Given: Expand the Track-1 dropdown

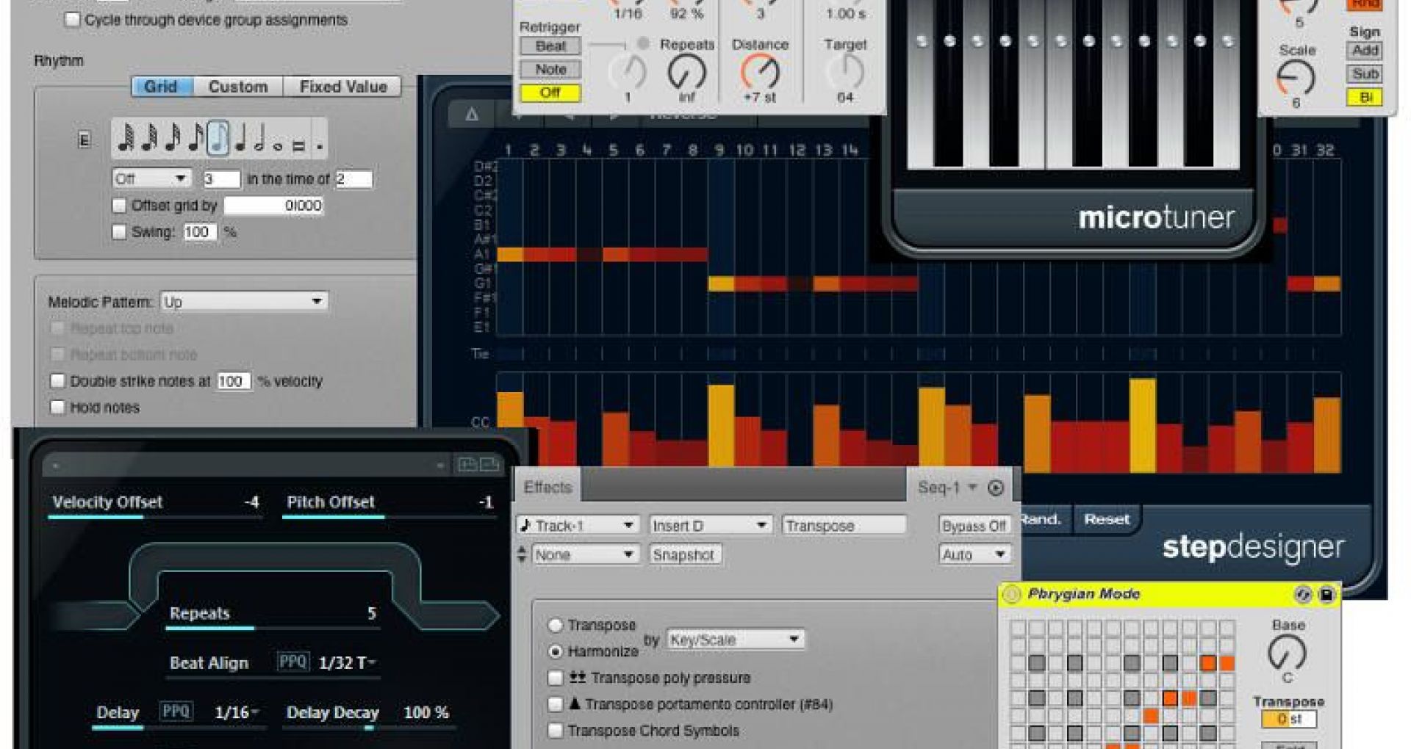Looking at the screenshot, I should point(577,525).
